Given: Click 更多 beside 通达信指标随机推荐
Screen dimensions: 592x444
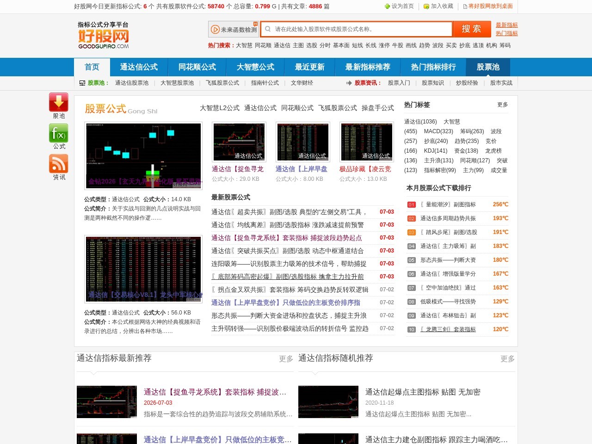Looking at the screenshot, I should (x=508, y=359).
